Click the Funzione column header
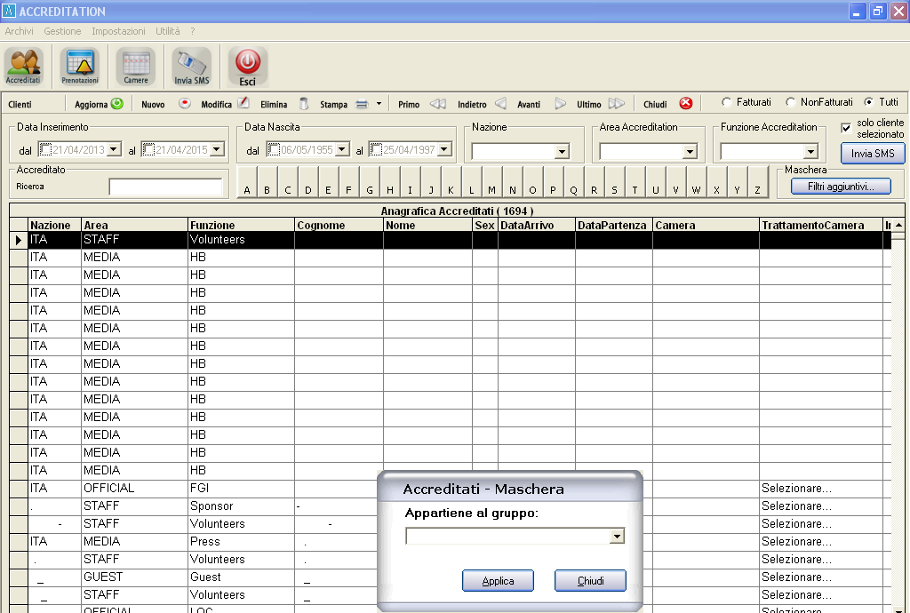 pyautogui.click(x=241, y=225)
